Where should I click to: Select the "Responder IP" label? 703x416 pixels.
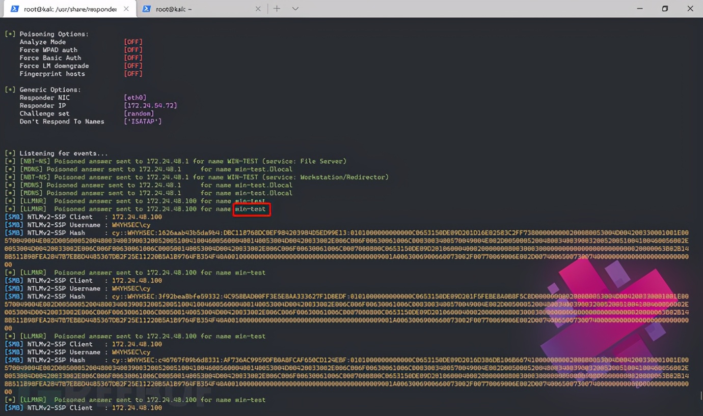click(43, 106)
